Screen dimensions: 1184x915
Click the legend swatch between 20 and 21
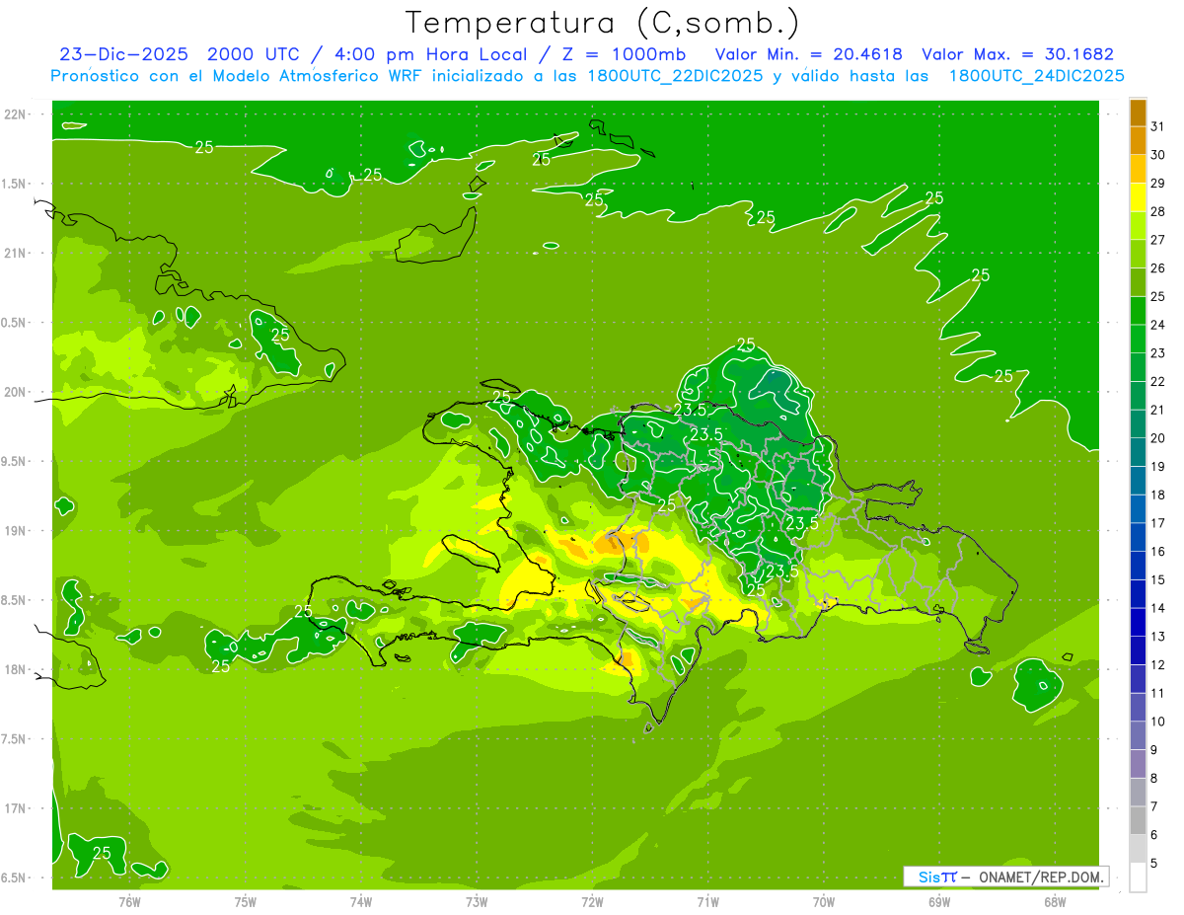(1138, 423)
